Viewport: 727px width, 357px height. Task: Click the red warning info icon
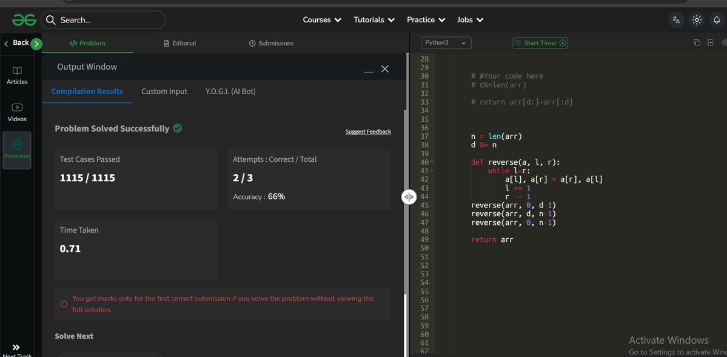point(64,304)
